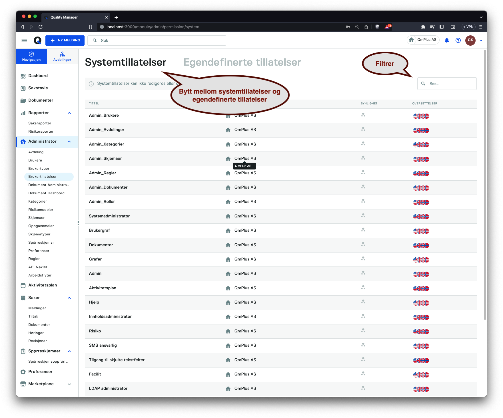Click the Admin_Dokumenter row title
This screenshot has height=418, width=503.
(108, 187)
